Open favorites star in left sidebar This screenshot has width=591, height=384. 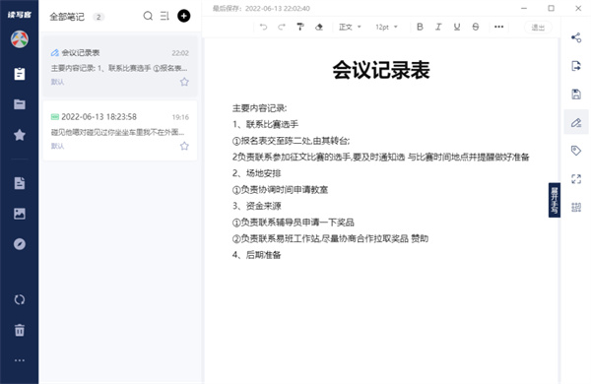pyautogui.click(x=20, y=135)
